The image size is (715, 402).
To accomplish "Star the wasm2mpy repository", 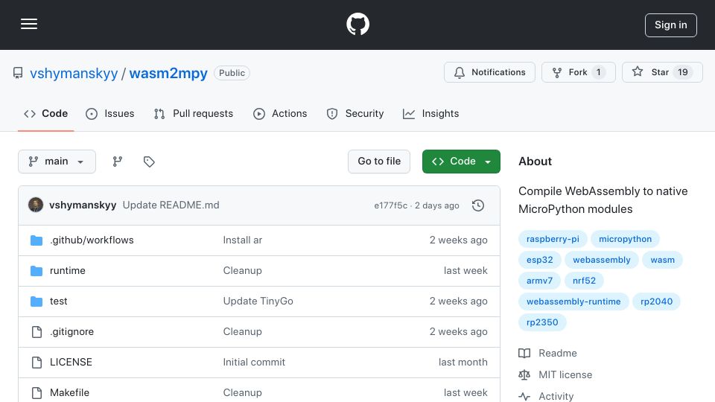I will [x=662, y=72].
